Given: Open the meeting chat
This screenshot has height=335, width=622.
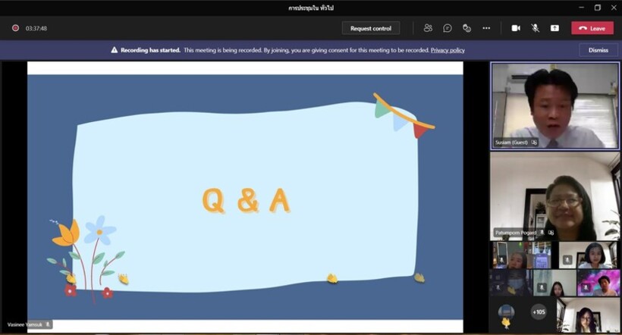Looking at the screenshot, I should [x=448, y=28].
